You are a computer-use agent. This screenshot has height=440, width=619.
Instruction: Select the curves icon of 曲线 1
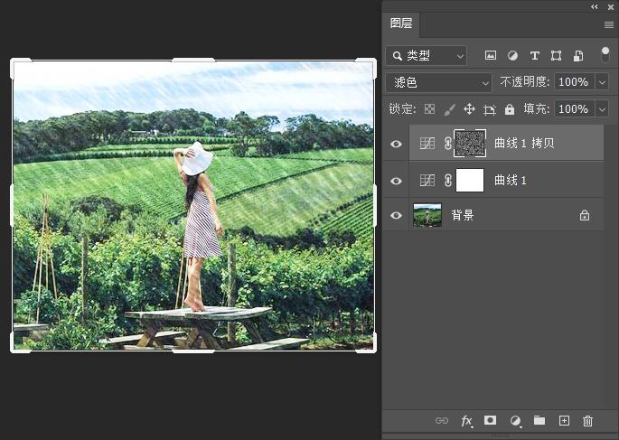click(x=427, y=181)
